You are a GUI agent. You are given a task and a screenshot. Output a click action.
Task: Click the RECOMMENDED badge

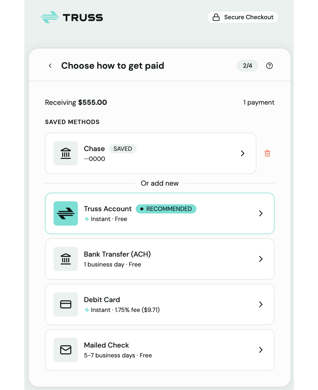pos(166,209)
